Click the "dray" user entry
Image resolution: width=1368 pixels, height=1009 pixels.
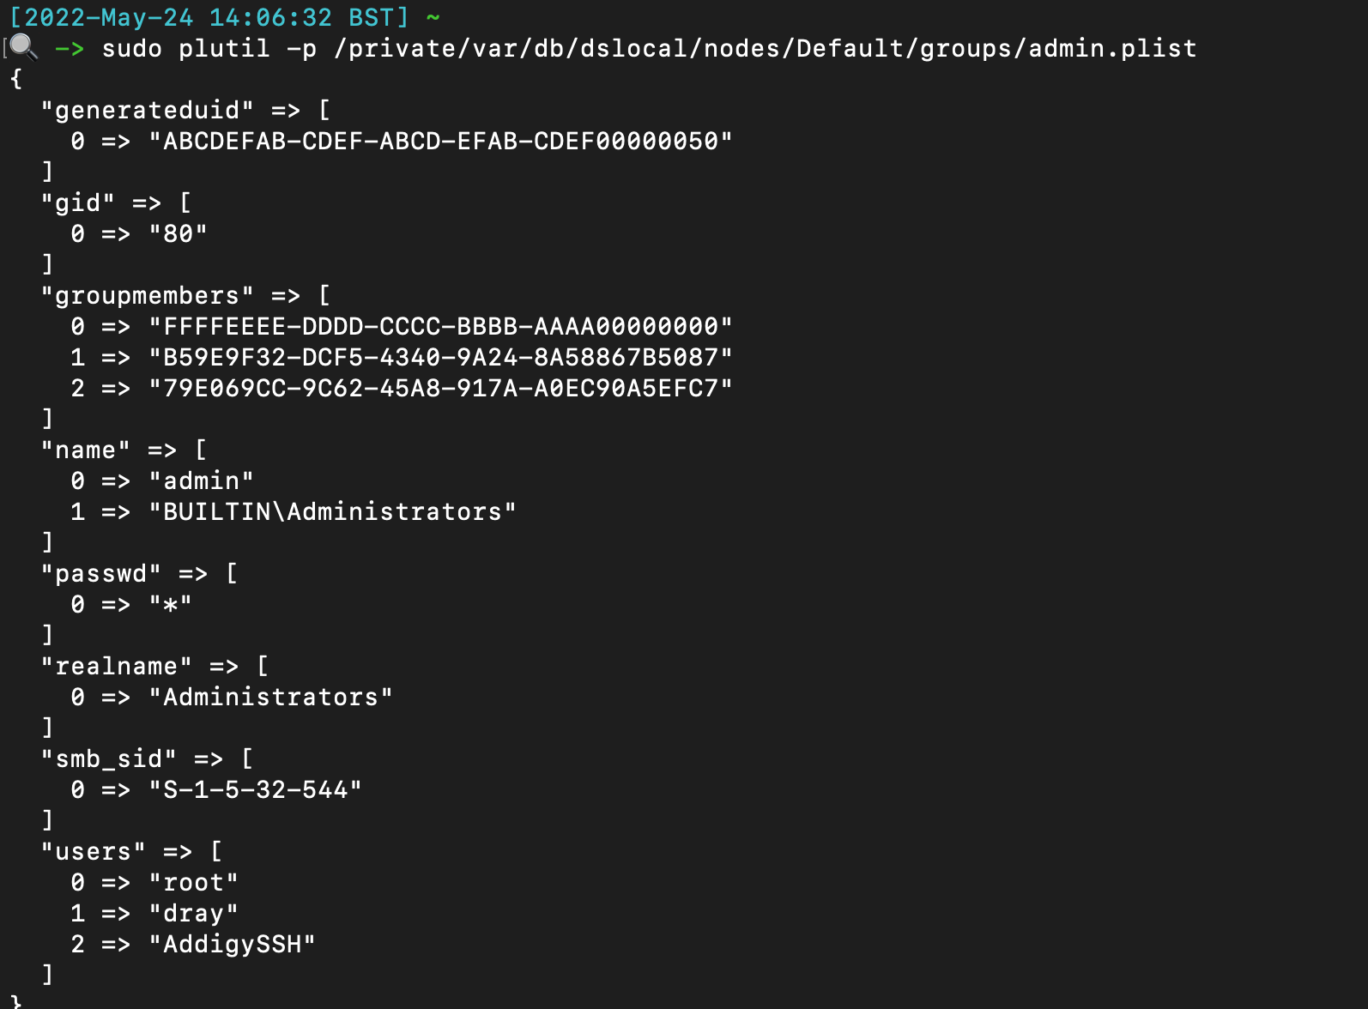[193, 913]
